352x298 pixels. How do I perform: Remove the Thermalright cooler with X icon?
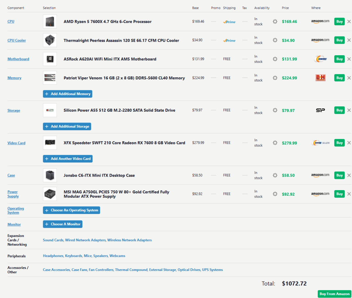[x=349, y=40]
